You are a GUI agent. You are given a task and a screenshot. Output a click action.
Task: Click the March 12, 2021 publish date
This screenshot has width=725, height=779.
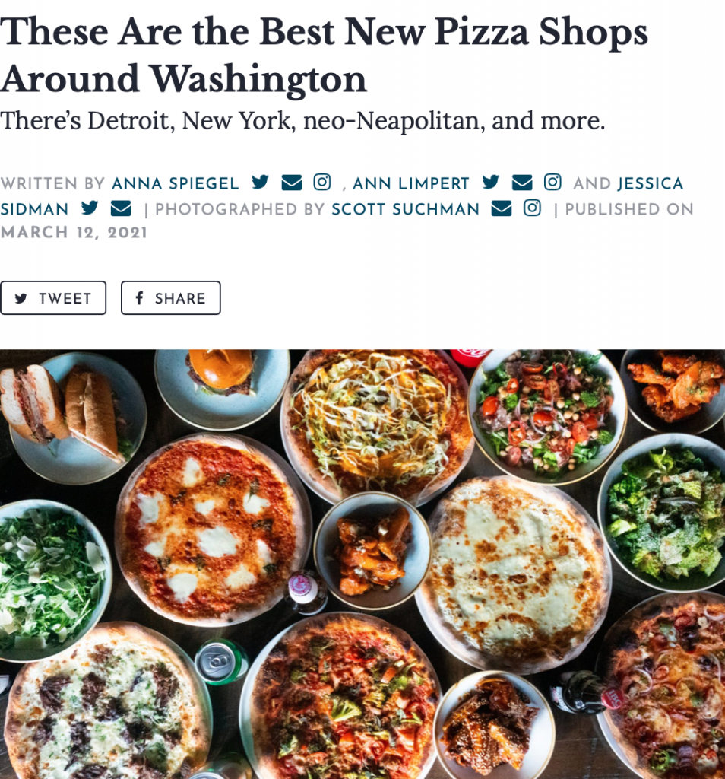[x=74, y=233]
